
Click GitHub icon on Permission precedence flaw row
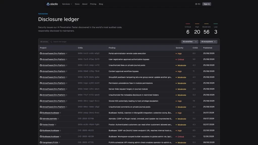(x=41, y=83)
